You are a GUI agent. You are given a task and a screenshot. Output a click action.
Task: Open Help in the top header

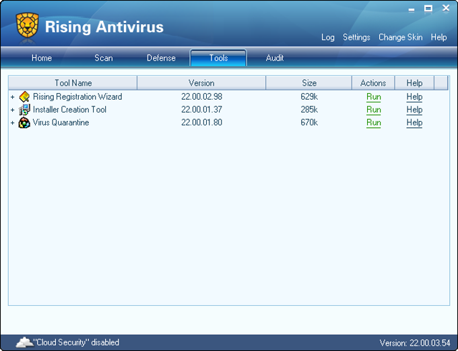(438, 38)
